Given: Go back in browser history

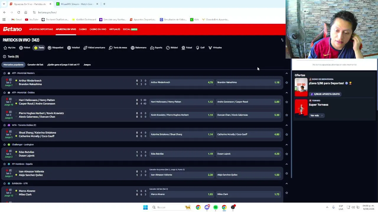Looking at the screenshot, I should coord(4,12).
